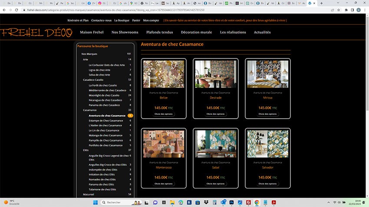
Task: Open FileZilla from the taskbar
Action: click(248, 202)
